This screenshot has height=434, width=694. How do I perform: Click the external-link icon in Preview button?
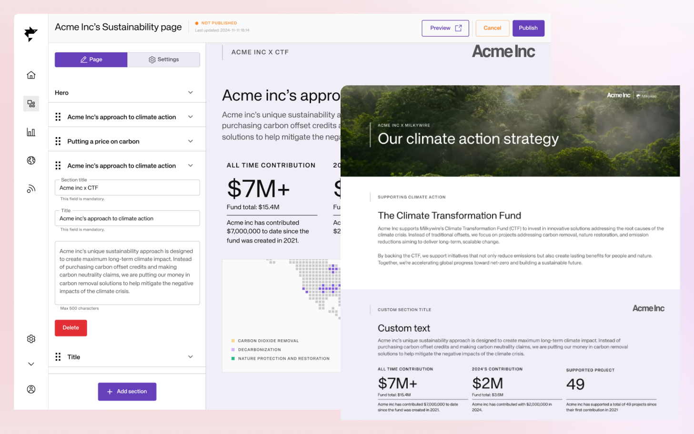click(x=458, y=28)
